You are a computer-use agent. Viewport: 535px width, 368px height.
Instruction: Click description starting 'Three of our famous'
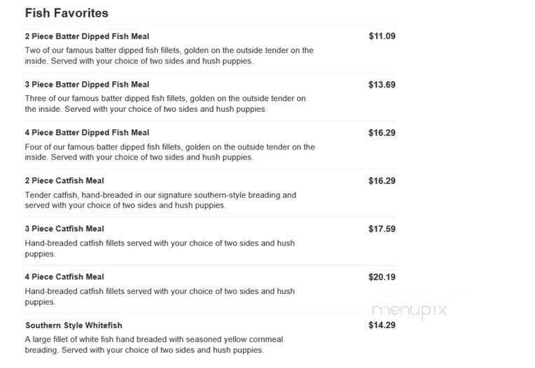[x=165, y=104]
